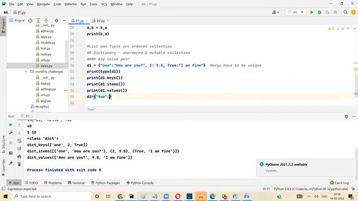Open the Favorites side tool window
Viewport: 358px width, 201px height.
coord(3,167)
